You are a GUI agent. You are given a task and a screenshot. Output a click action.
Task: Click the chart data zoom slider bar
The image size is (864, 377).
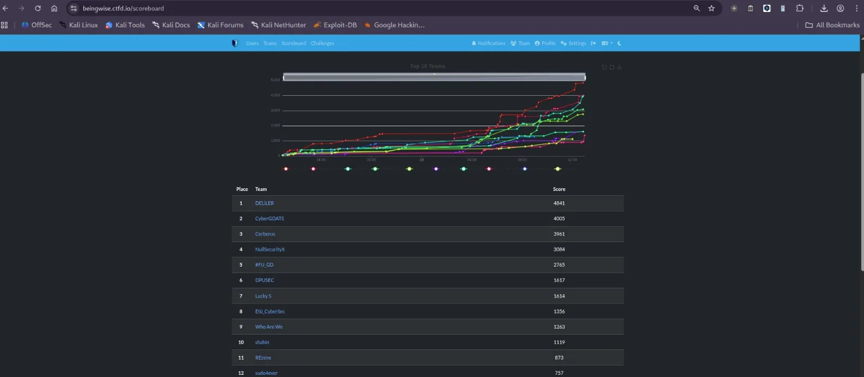(434, 77)
